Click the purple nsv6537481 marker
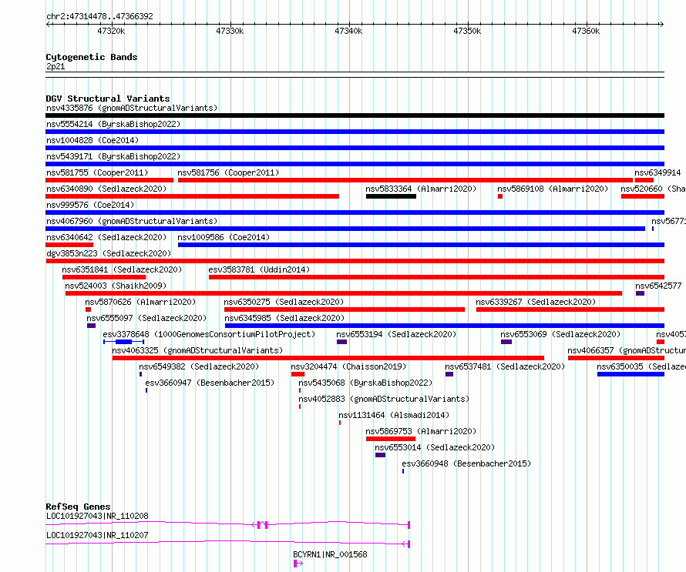Image resolution: width=686 pixels, height=572 pixels. coord(449,374)
